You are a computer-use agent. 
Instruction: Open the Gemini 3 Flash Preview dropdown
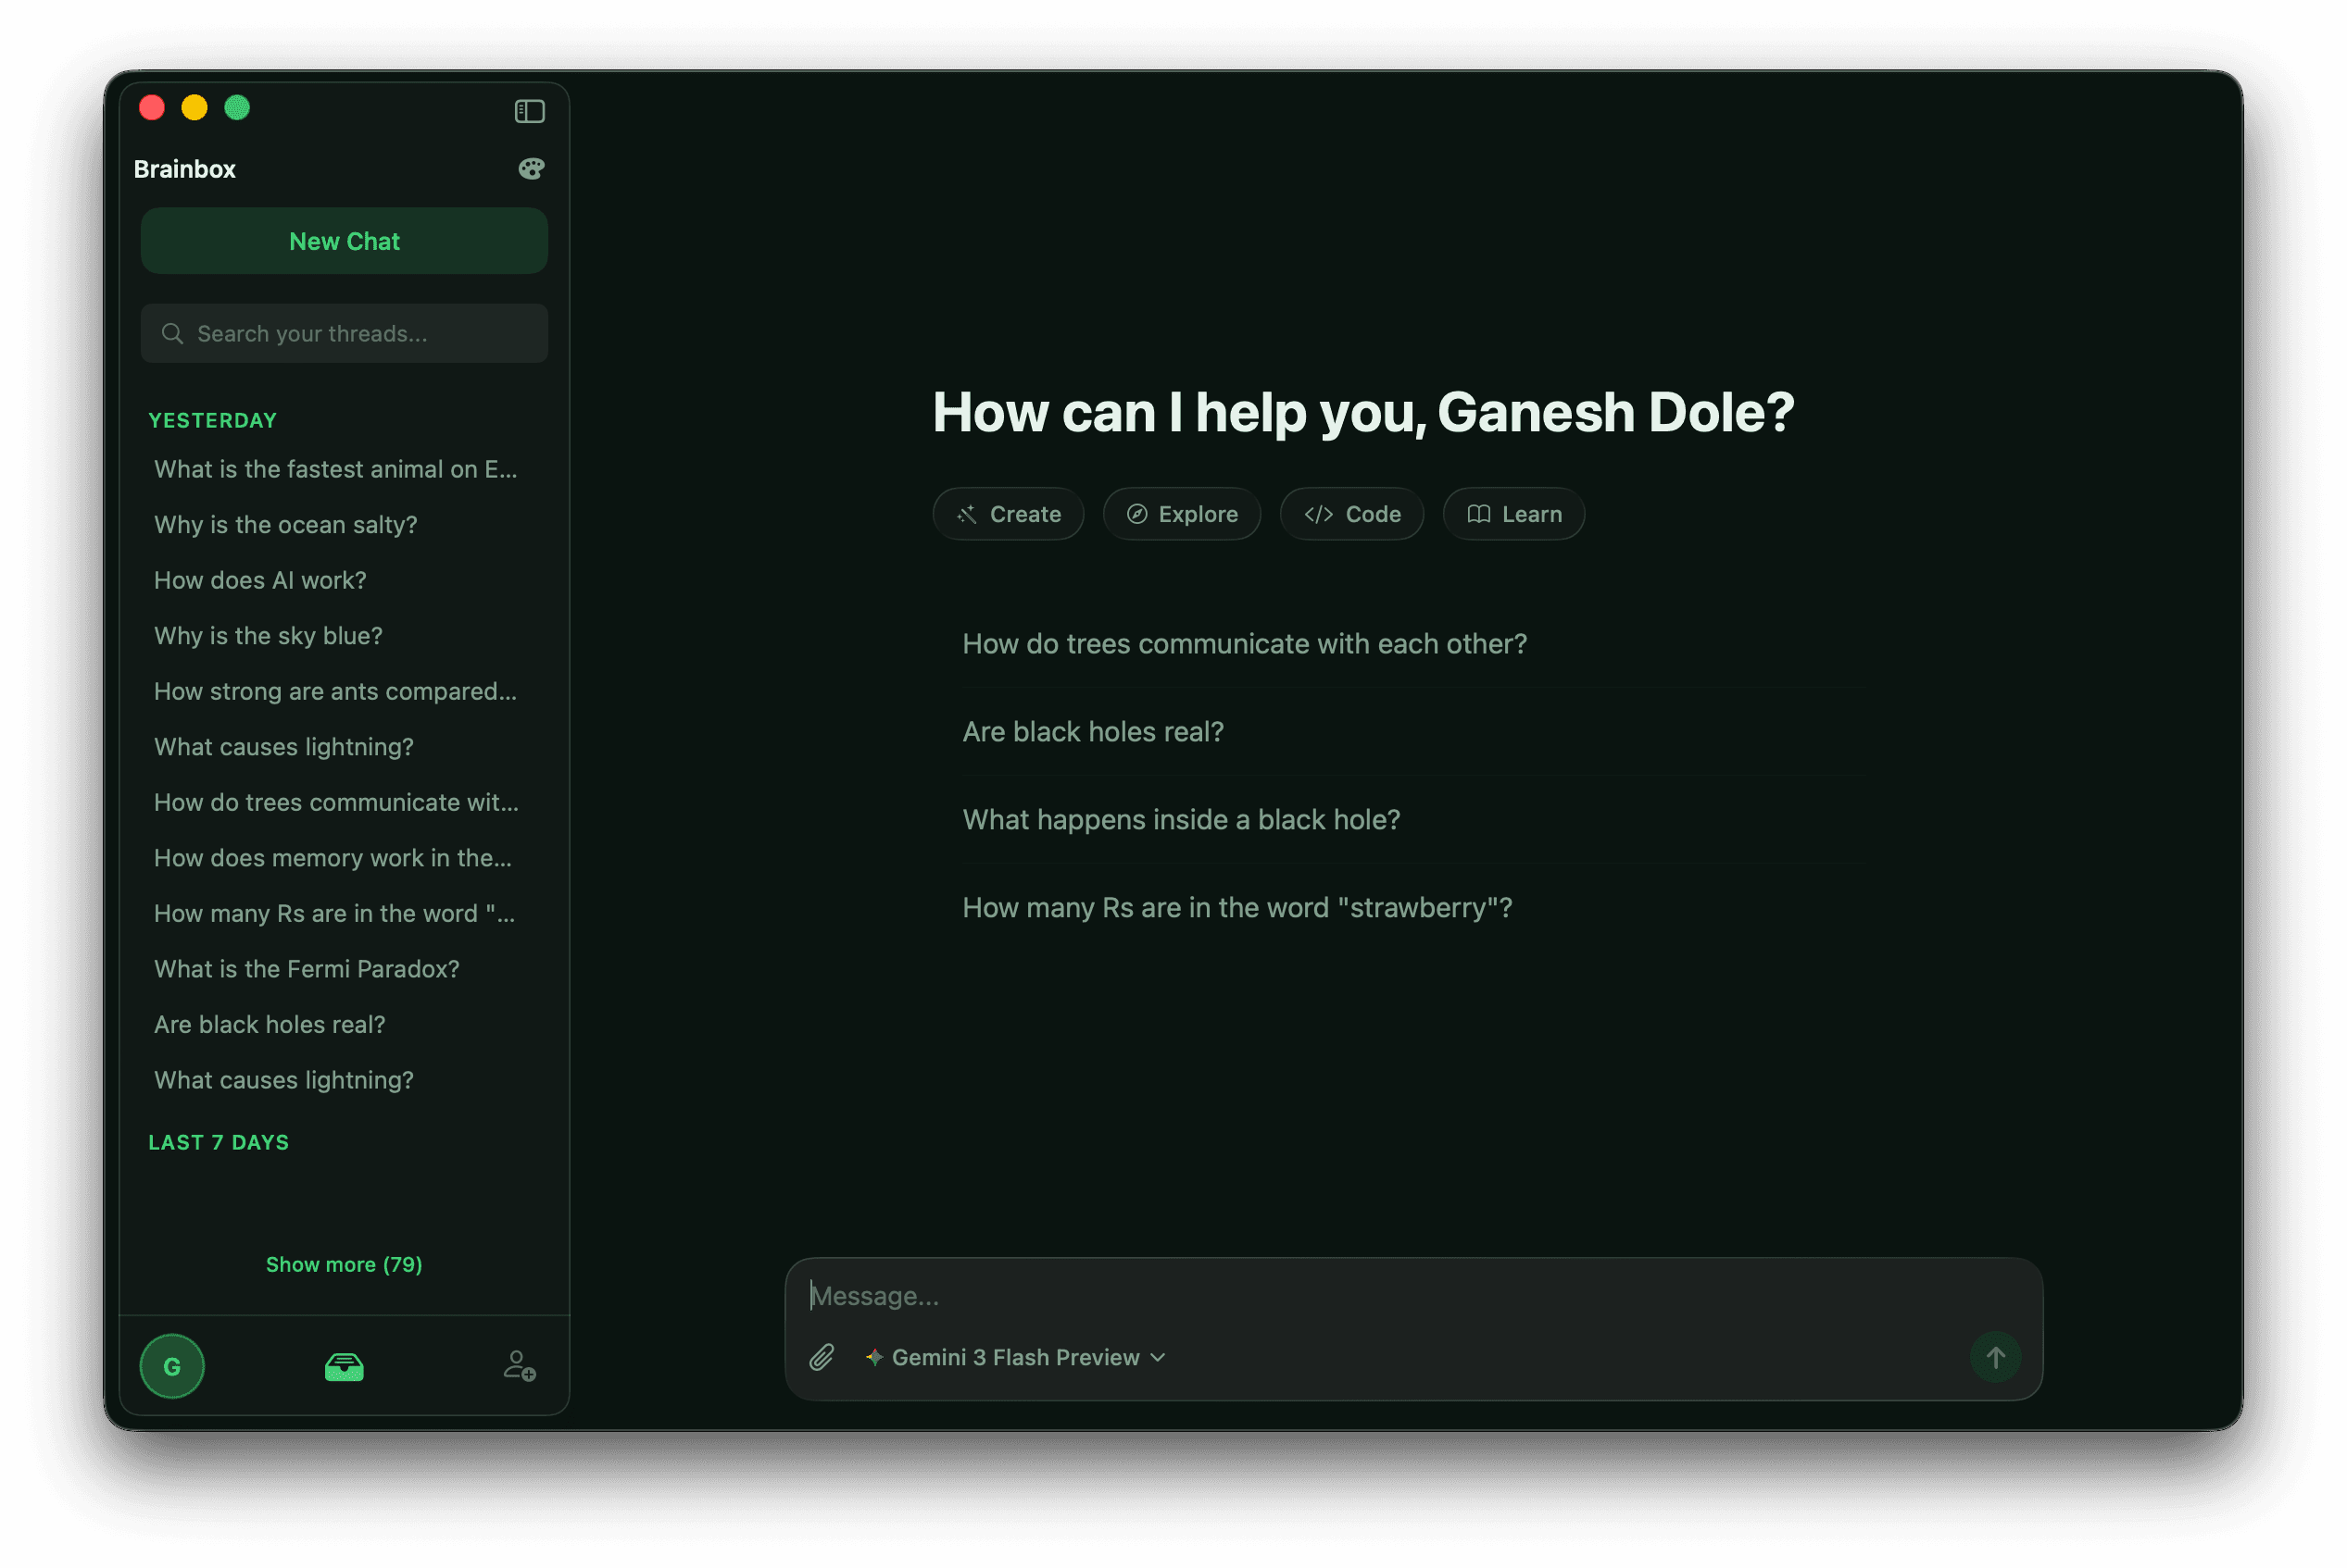1016,1357
